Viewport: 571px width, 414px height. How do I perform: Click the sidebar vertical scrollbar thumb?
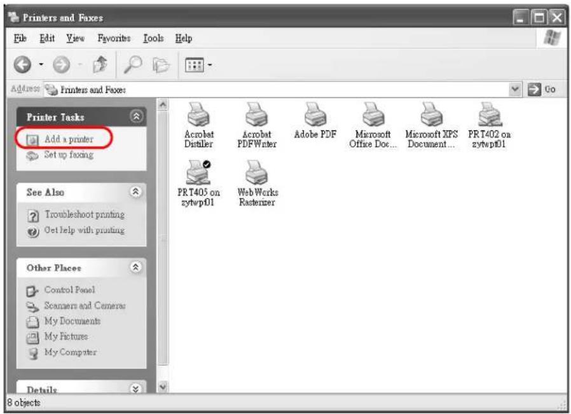163,238
